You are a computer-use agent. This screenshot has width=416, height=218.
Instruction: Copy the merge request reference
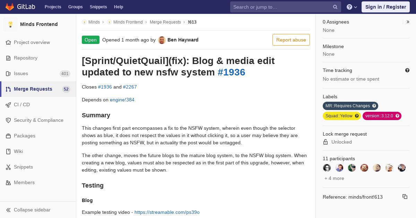tap(405, 197)
